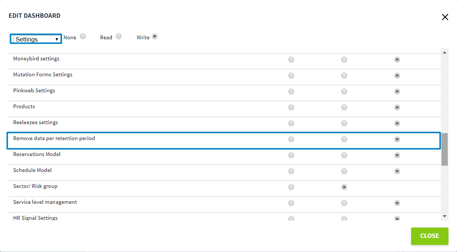Viewport: 457px width, 252px height.
Task: Set Remove data per retention period to Read
Action: [344, 139]
